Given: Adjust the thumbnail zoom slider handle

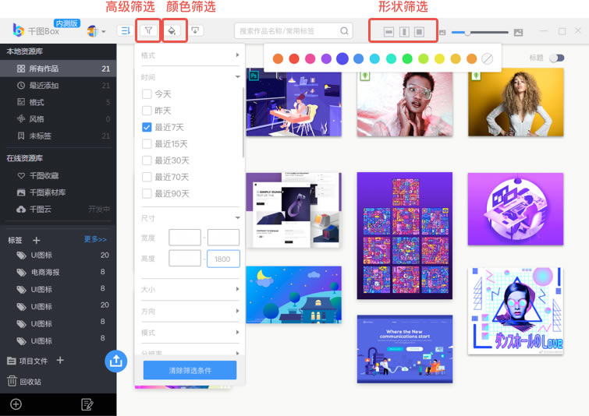Looking at the screenshot, I should point(467,33).
